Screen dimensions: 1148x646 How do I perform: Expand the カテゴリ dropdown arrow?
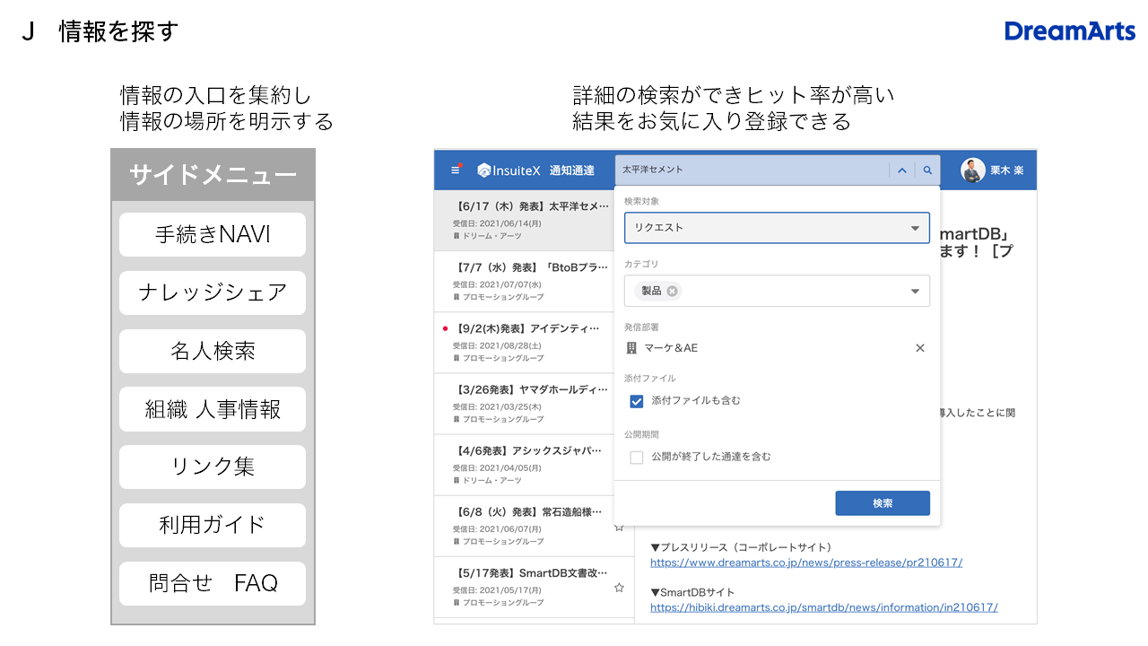click(x=915, y=292)
